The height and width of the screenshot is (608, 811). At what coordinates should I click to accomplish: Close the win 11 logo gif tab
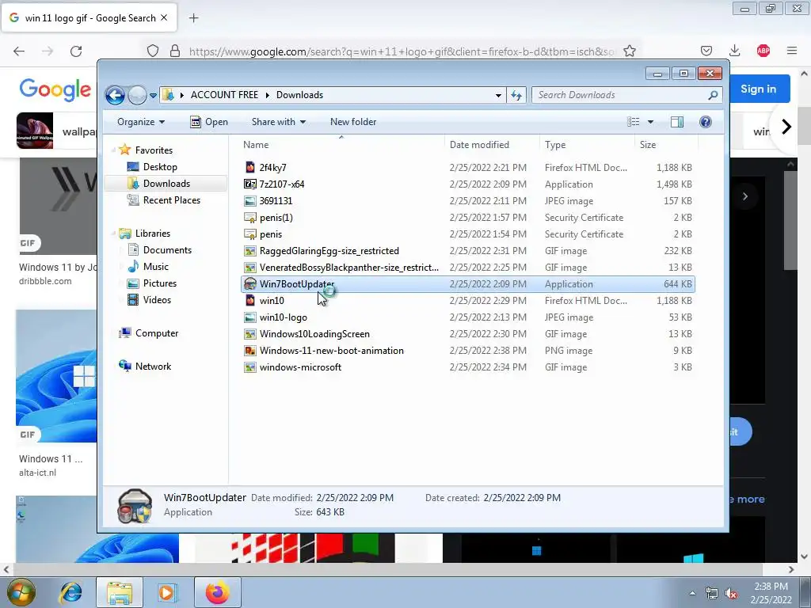pos(164,18)
